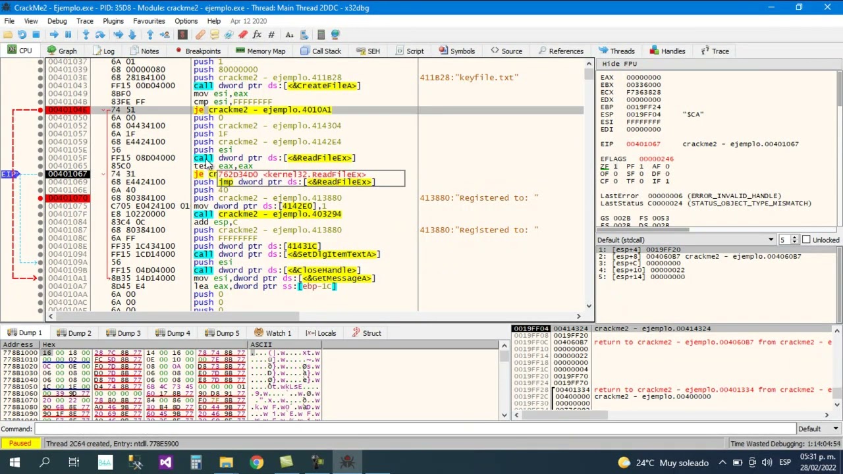This screenshot has height=474, width=843.
Task: Open the Plugins menu
Action: [113, 21]
